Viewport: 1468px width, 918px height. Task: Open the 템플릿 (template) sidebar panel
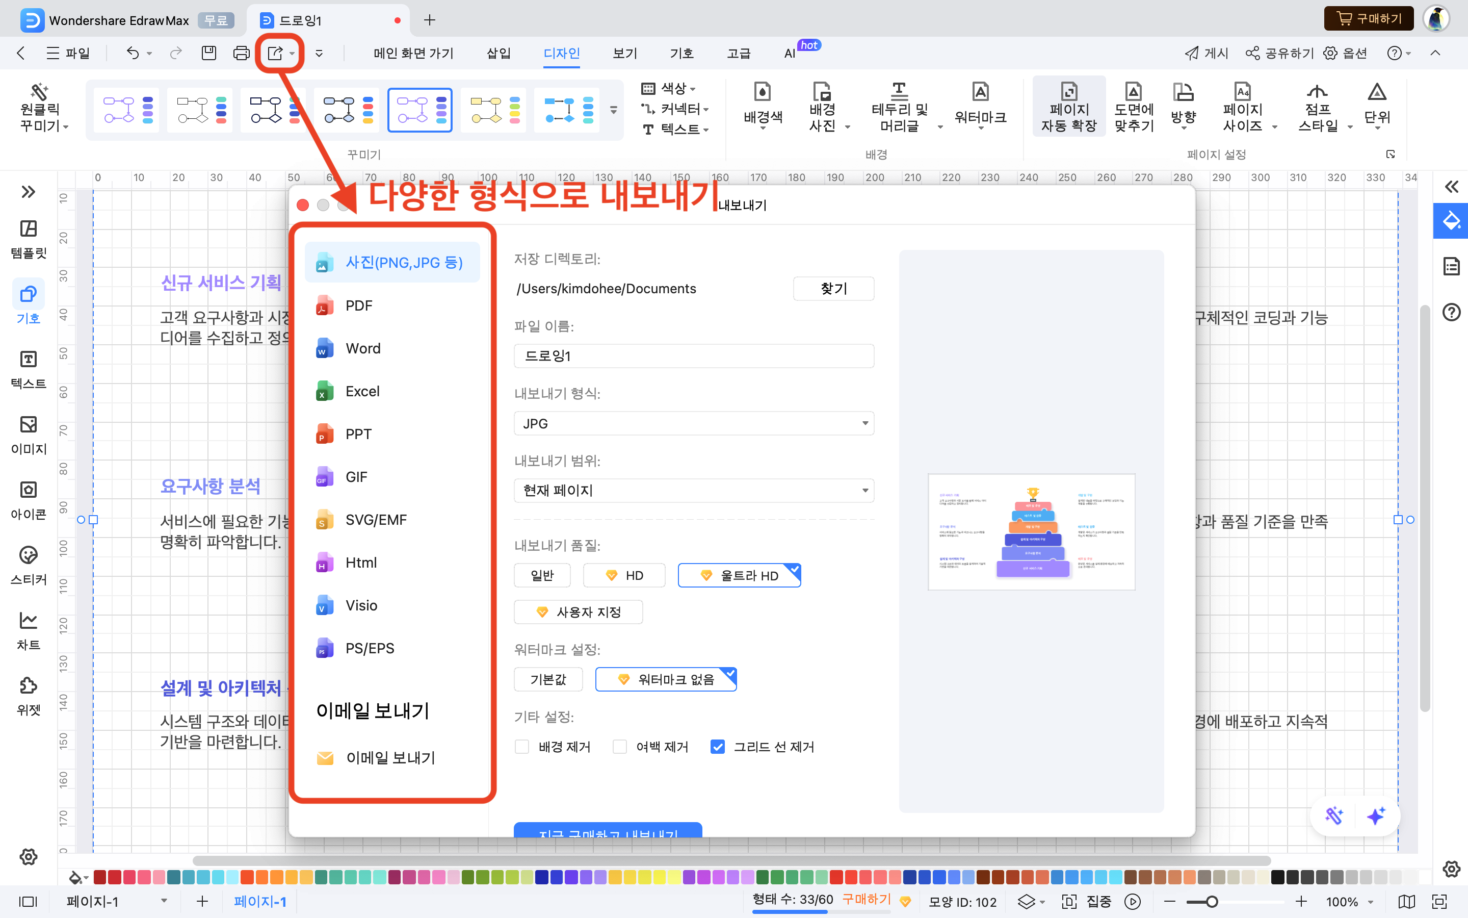tap(29, 239)
